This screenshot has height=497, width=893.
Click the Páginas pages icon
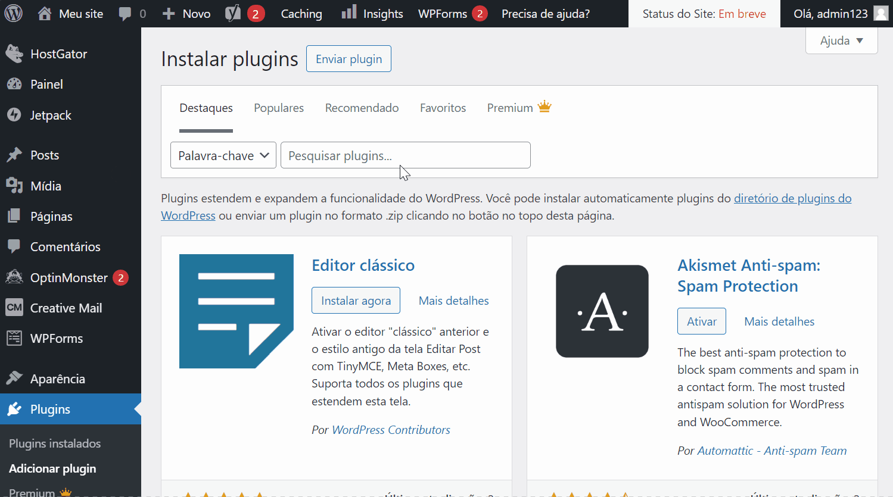(x=14, y=216)
